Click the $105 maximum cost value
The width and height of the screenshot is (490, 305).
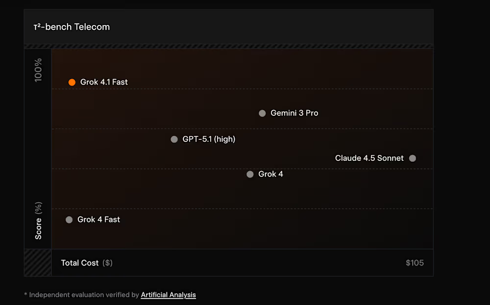415,263
